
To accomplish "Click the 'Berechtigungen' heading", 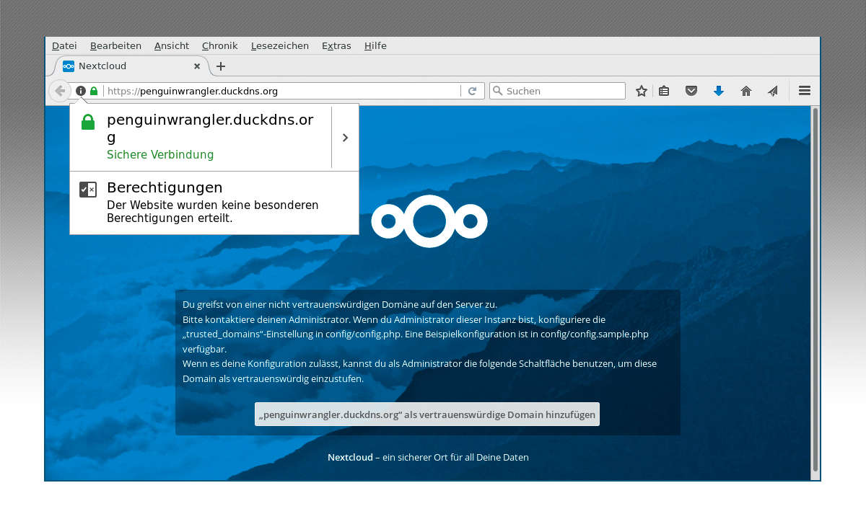I will (165, 187).
